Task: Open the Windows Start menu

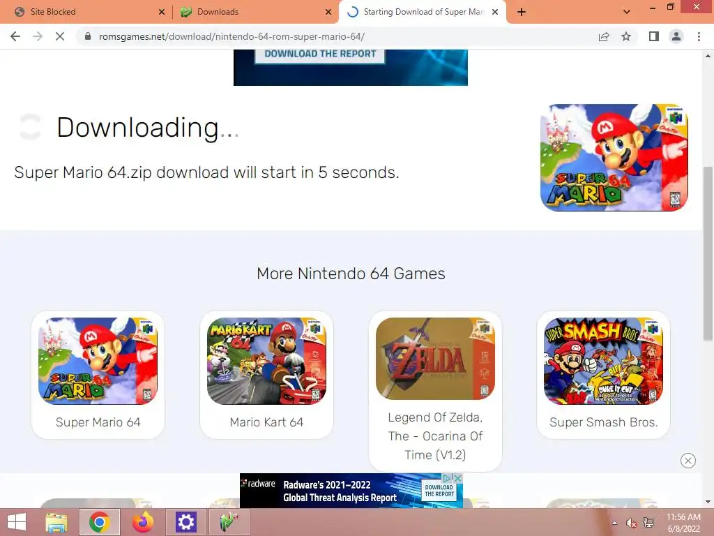Action: (17, 522)
